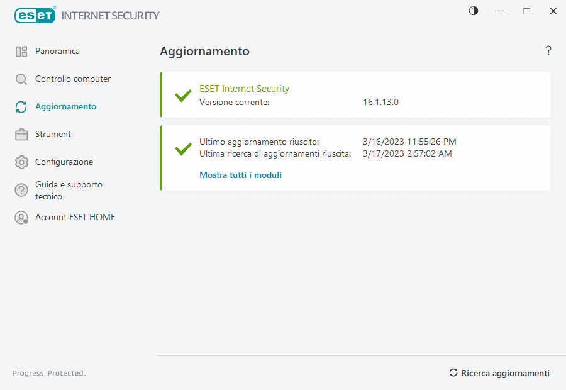Image resolution: width=566 pixels, height=390 pixels.
Task: Select Strumenti in the sidebar
Action: click(54, 135)
